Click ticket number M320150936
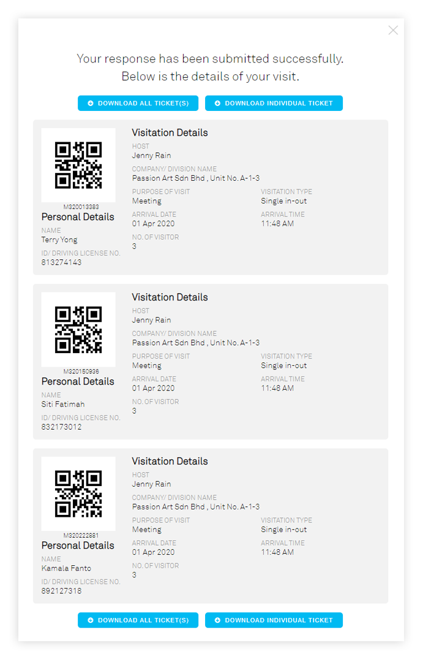 [x=81, y=371]
